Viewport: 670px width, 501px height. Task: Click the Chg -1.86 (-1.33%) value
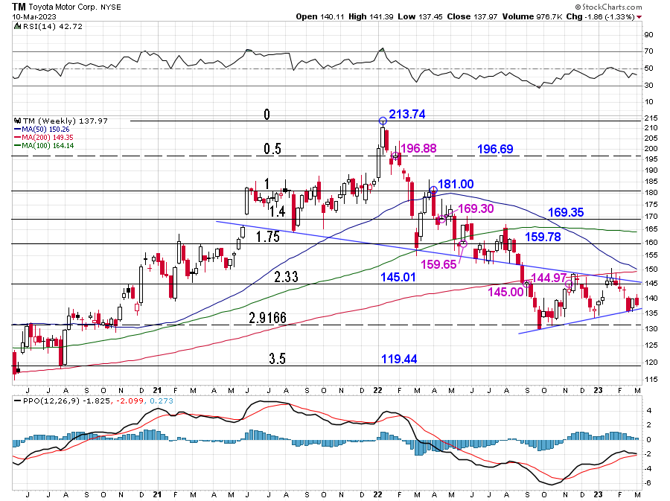click(x=600, y=16)
